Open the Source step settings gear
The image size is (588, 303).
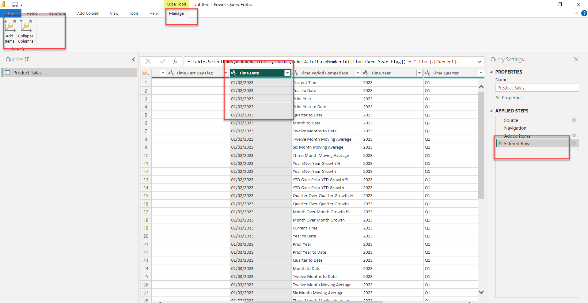[x=574, y=120]
